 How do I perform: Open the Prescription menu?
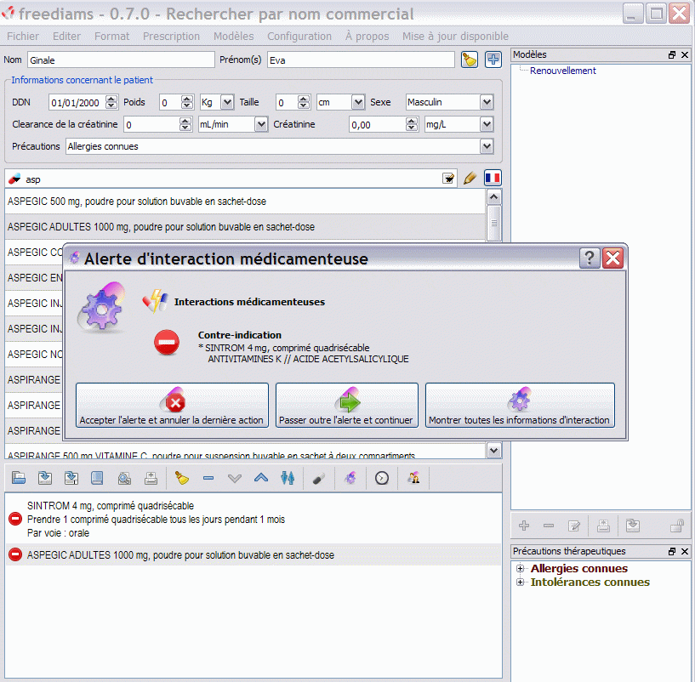171,37
